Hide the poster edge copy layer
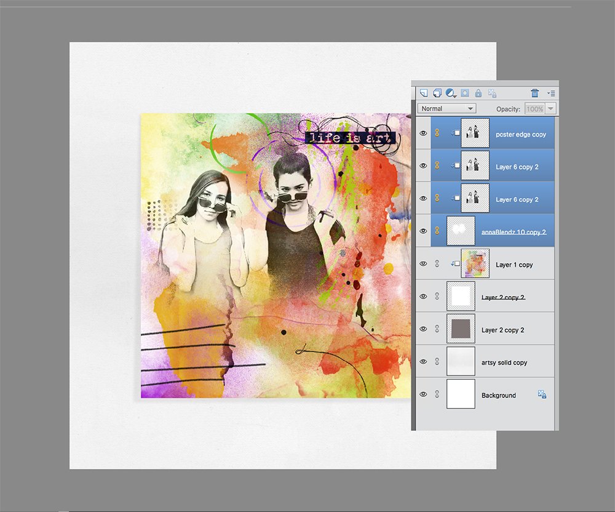The width and height of the screenshot is (615, 512). click(x=423, y=134)
